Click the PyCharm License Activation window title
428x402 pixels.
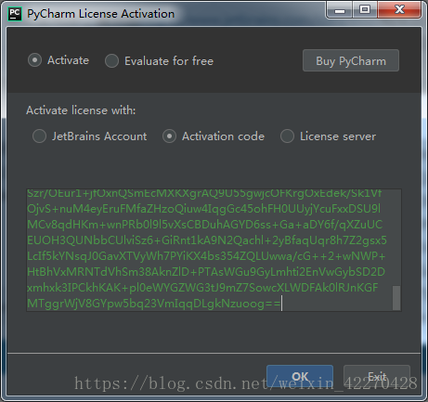click(100, 14)
